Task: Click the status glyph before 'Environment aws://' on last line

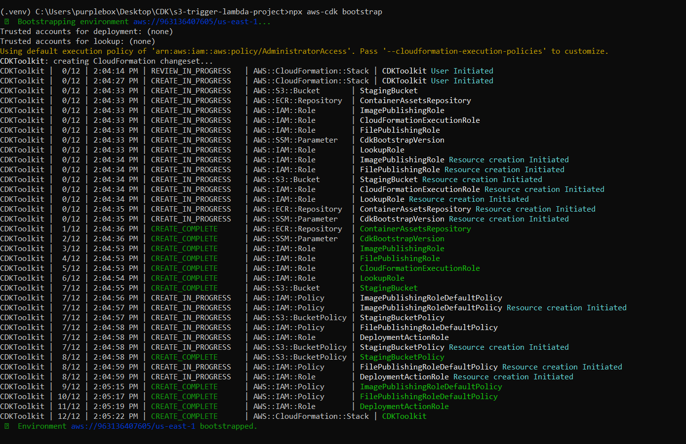Action: pos(6,426)
